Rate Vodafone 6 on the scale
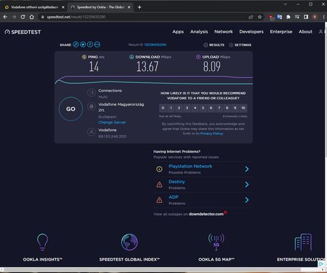Screen dimensions: 327x273 [x=211, y=108]
